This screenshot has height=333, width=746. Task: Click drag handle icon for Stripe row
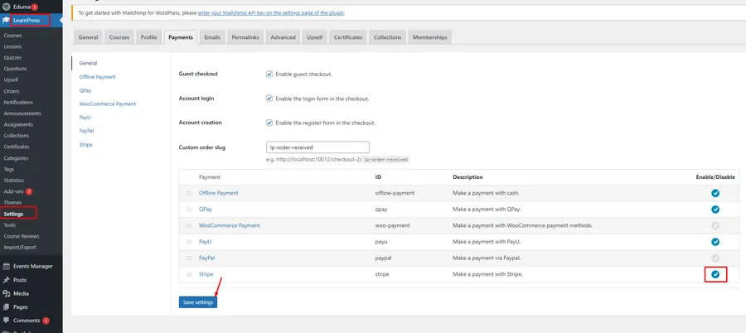(189, 273)
